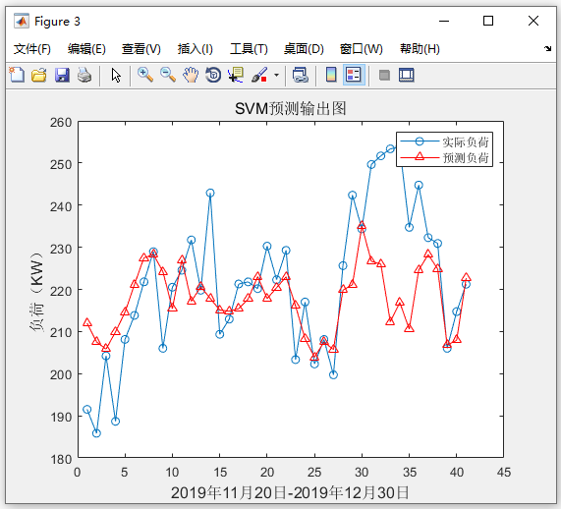Image resolution: width=561 pixels, height=509 pixels.
Task: Activate the Rotate 3D tool
Action: point(213,75)
